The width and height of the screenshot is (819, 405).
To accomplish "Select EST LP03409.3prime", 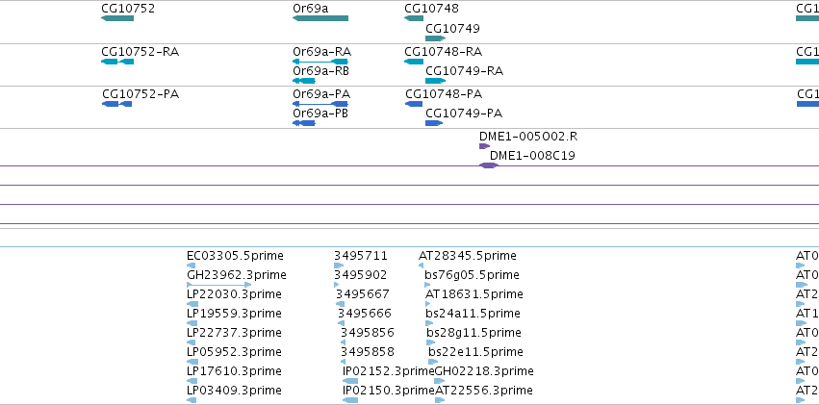I will click(x=192, y=400).
